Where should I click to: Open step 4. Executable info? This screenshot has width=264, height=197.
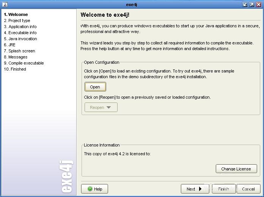click(20, 33)
